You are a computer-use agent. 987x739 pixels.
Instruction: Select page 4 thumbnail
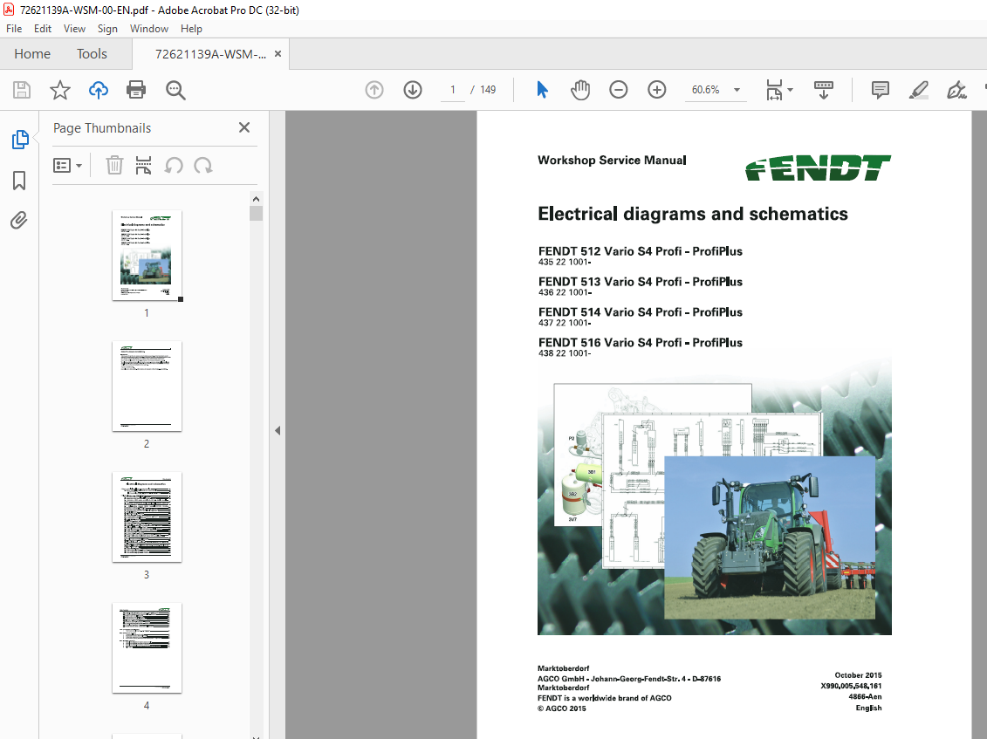(147, 648)
